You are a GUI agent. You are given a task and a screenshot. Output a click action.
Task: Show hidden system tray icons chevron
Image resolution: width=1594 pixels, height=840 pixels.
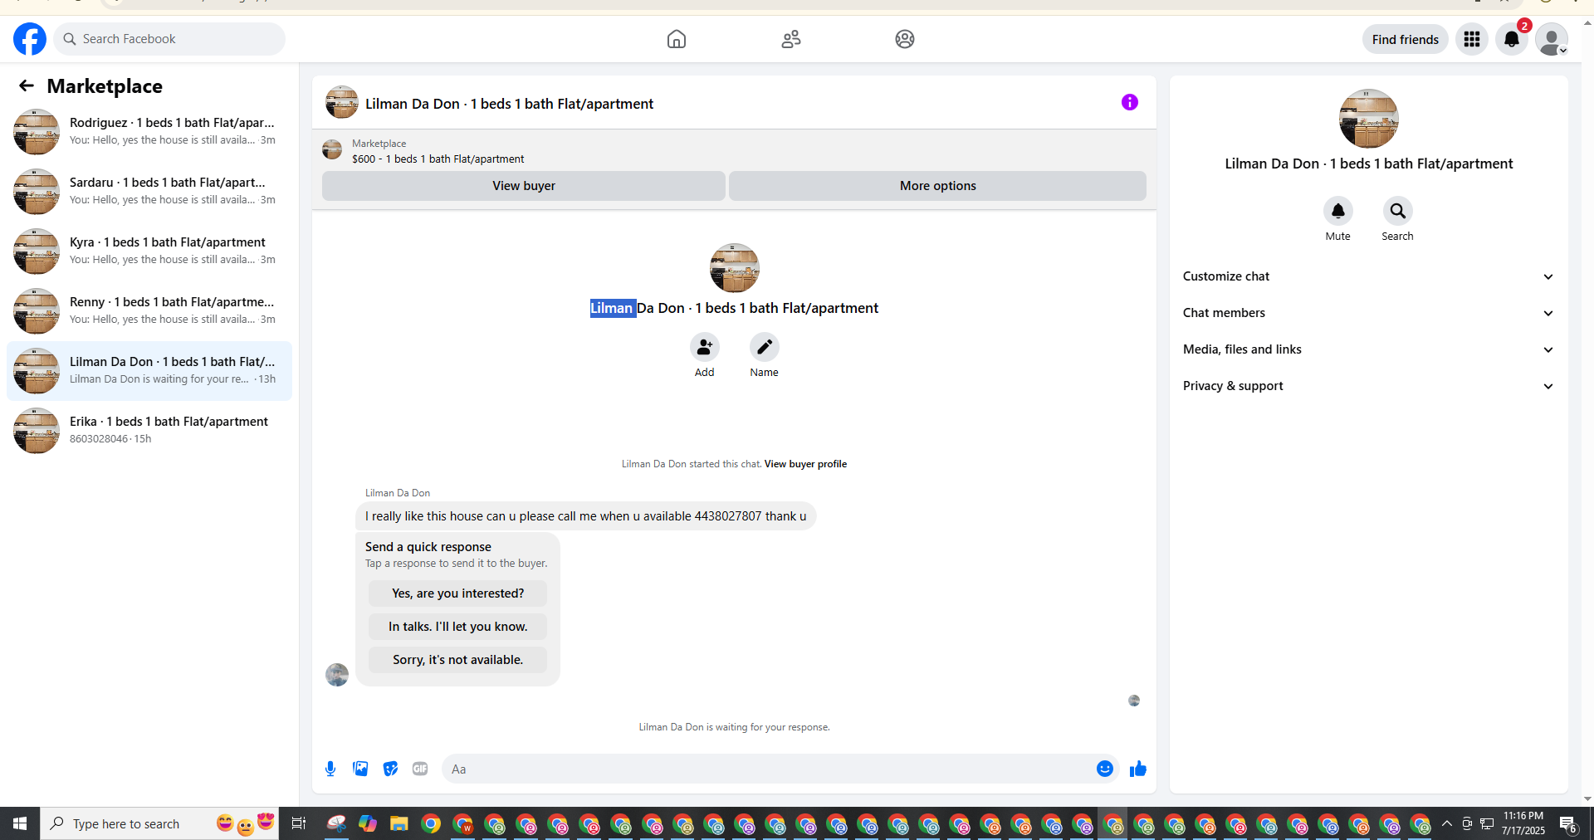click(x=1447, y=823)
